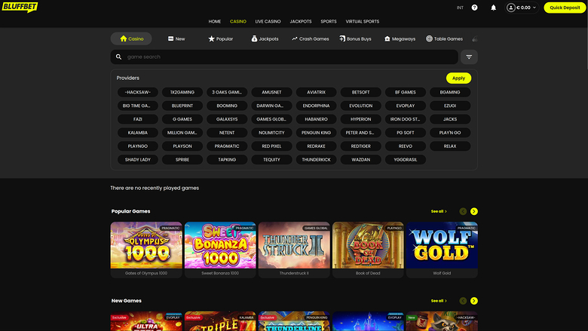Toggle the HABANERO provider chip
Image resolution: width=588 pixels, height=331 pixels.
316,119
